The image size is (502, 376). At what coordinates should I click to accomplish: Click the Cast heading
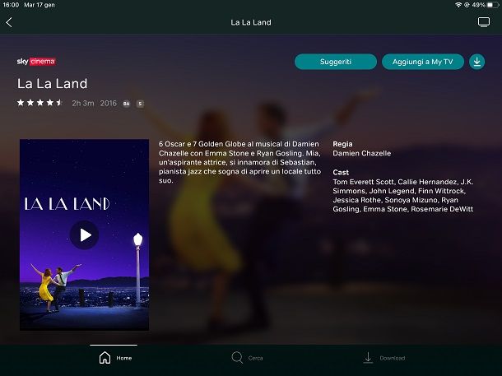point(341,173)
